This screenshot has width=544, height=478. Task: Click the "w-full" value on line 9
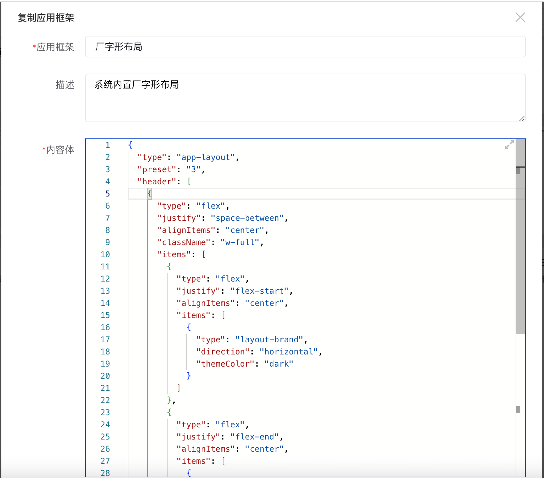(240, 242)
